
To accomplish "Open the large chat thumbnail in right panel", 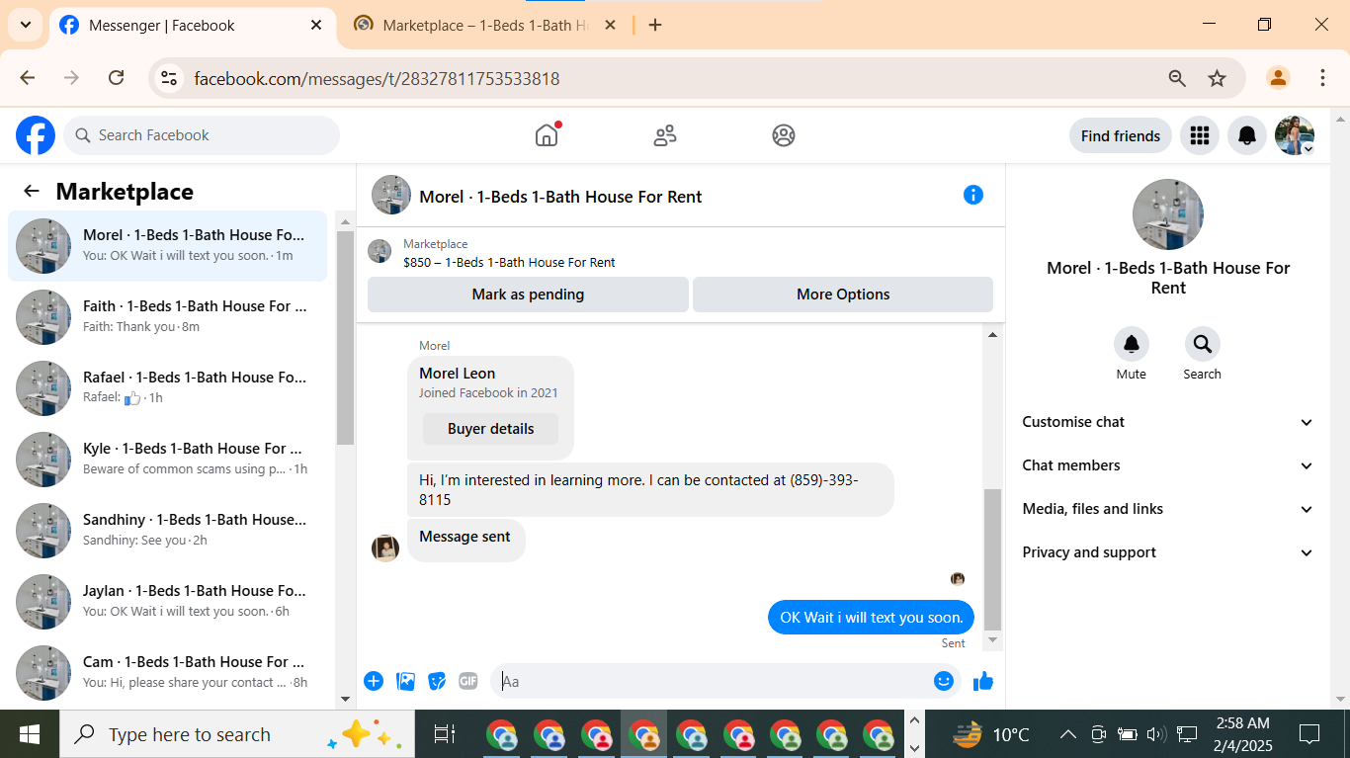I will click(1168, 214).
